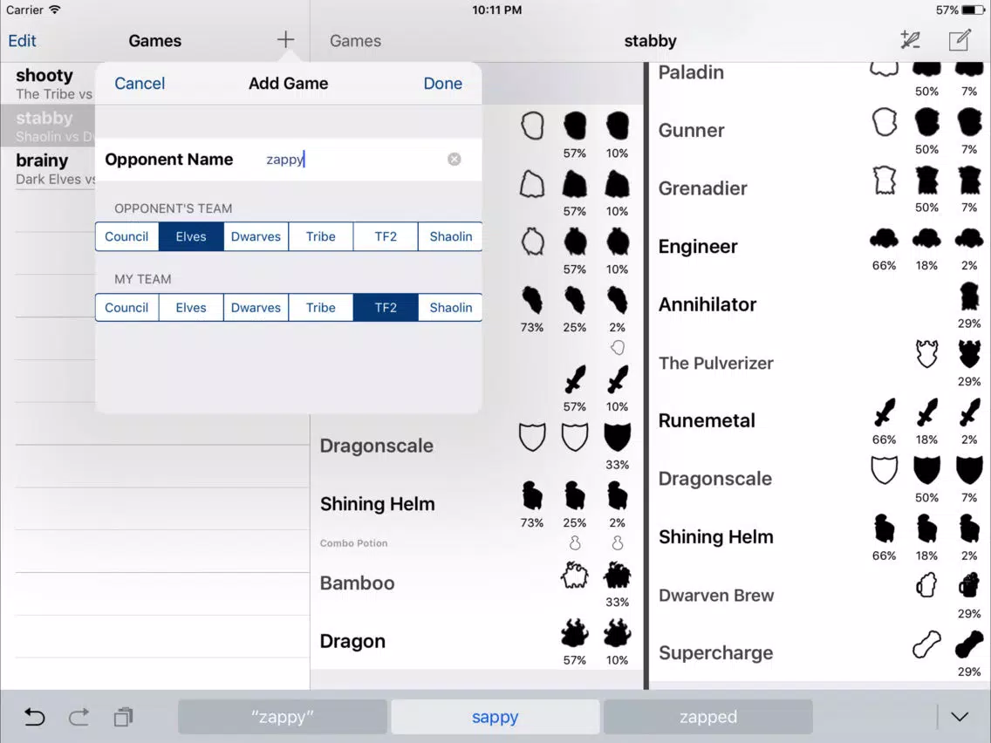Set opponent's team to Council
Viewport: 991px width, 743px height.
[126, 236]
